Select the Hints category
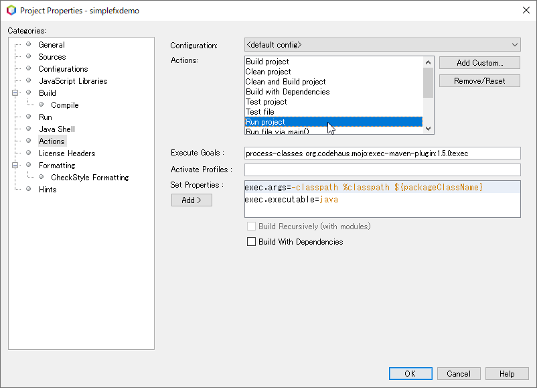The height and width of the screenshot is (388, 537). [48, 190]
